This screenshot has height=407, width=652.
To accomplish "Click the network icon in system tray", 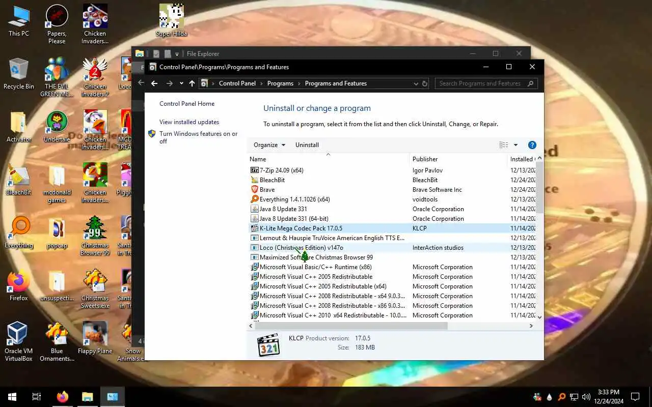I will pyautogui.click(x=574, y=397).
